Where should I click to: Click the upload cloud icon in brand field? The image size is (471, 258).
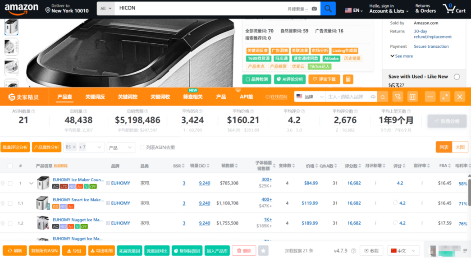point(373,97)
